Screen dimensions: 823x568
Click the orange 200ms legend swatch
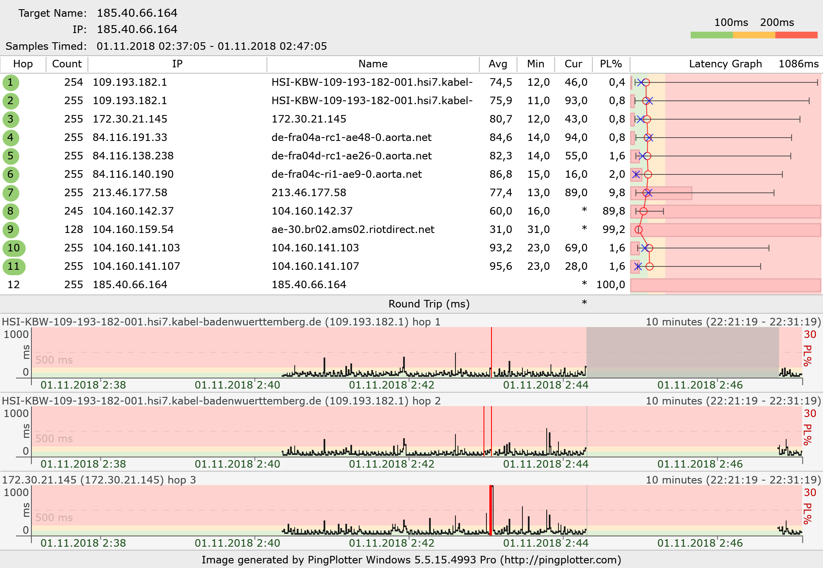(754, 35)
